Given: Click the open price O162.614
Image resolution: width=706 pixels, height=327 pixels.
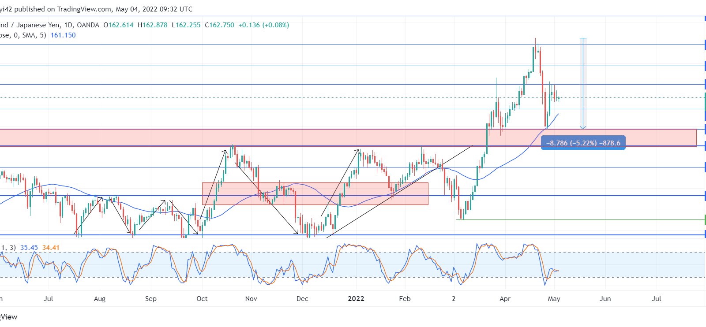Looking at the screenshot, I should (x=119, y=25).
